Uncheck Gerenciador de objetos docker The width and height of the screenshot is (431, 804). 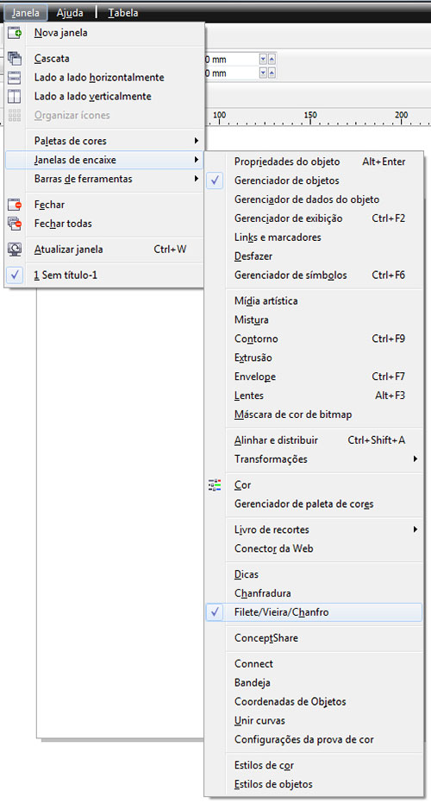pyautogui.click(x=215, y=180)
